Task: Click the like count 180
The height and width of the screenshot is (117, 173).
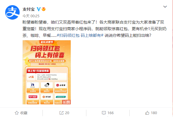Action: [154, 113]
